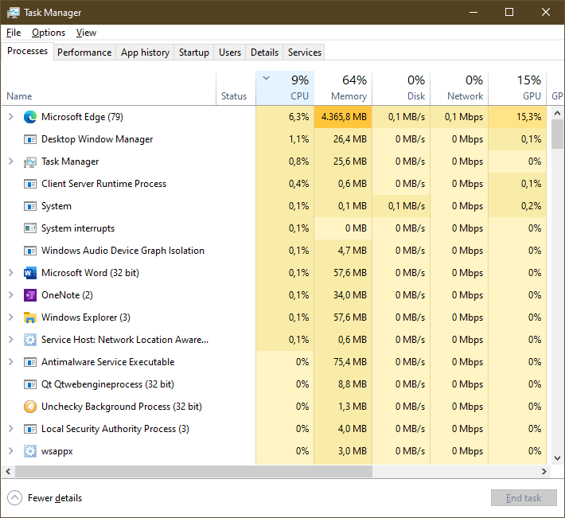The width and height of the screenshot is (565, 518).
Task: Switch to the Performance tab
Action: 84,53
